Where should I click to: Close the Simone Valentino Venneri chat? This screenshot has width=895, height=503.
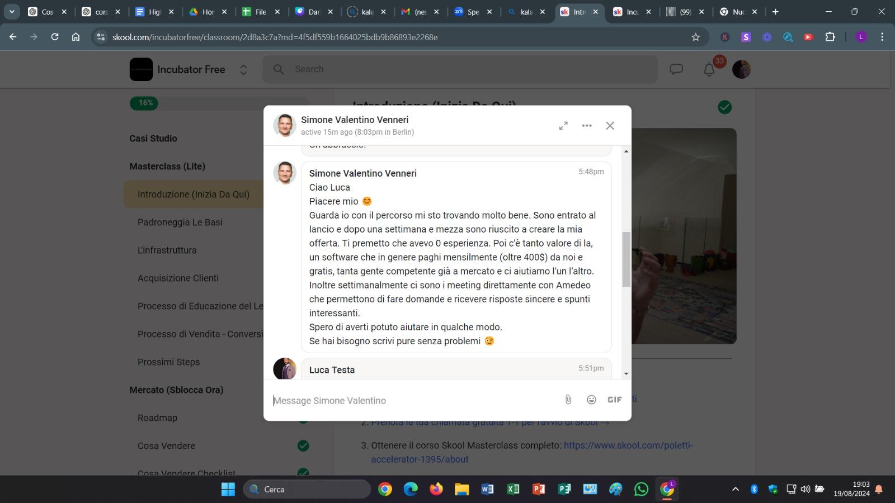[x=610, y=126]
